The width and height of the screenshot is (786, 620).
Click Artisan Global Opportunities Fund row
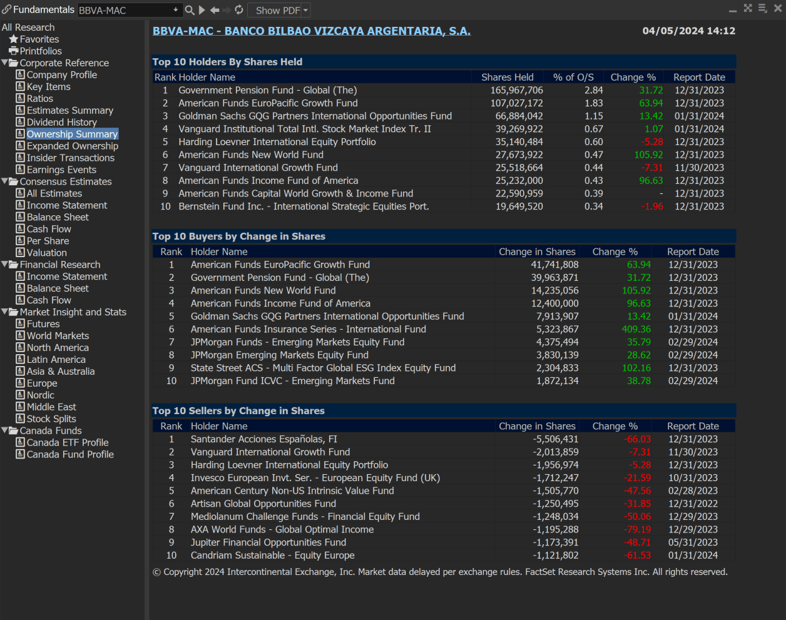(444, 504)
